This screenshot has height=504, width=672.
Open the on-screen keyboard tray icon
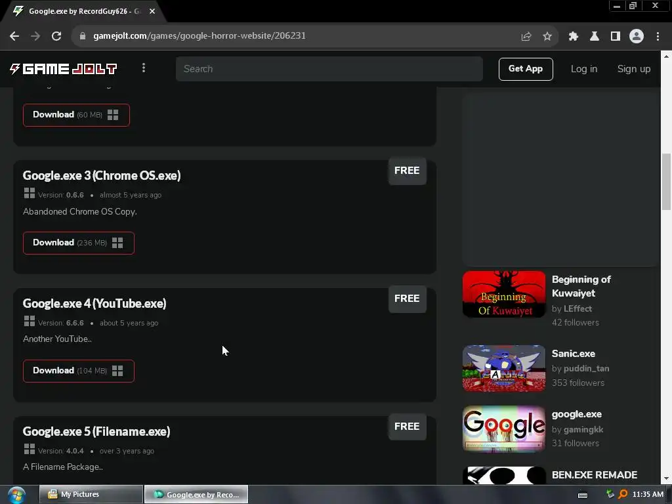tap(583, 495)
